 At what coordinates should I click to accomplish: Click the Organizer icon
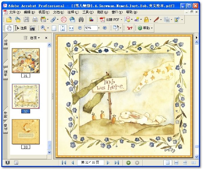pyautogui.click(x=43, y=20)
